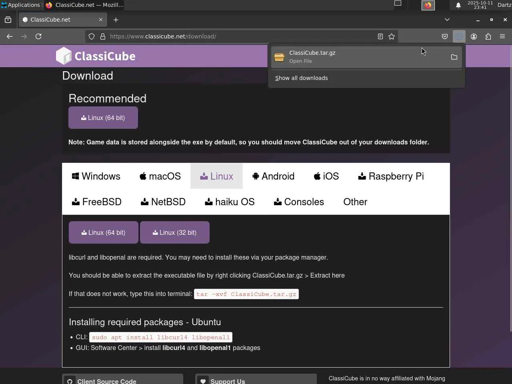This screenshot has width=512, height=384.
Task: Click the Installing required packages - Ubuntu heading
Action: (145, 322)
